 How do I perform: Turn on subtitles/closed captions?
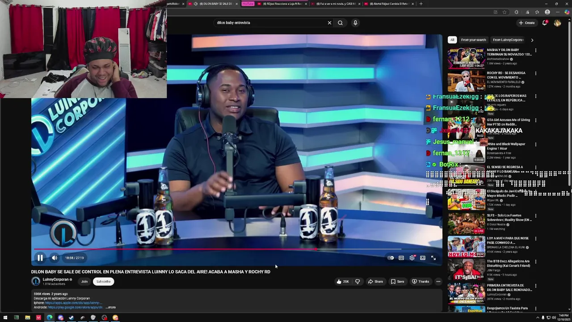pyautogui.click(x=401, y=258)
